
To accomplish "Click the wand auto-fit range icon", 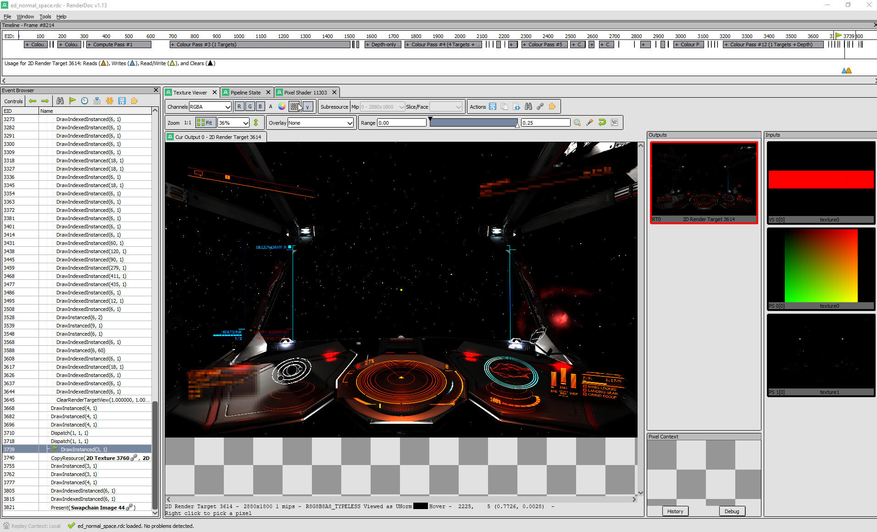I will pyautogui.click(x=590, y=122).
